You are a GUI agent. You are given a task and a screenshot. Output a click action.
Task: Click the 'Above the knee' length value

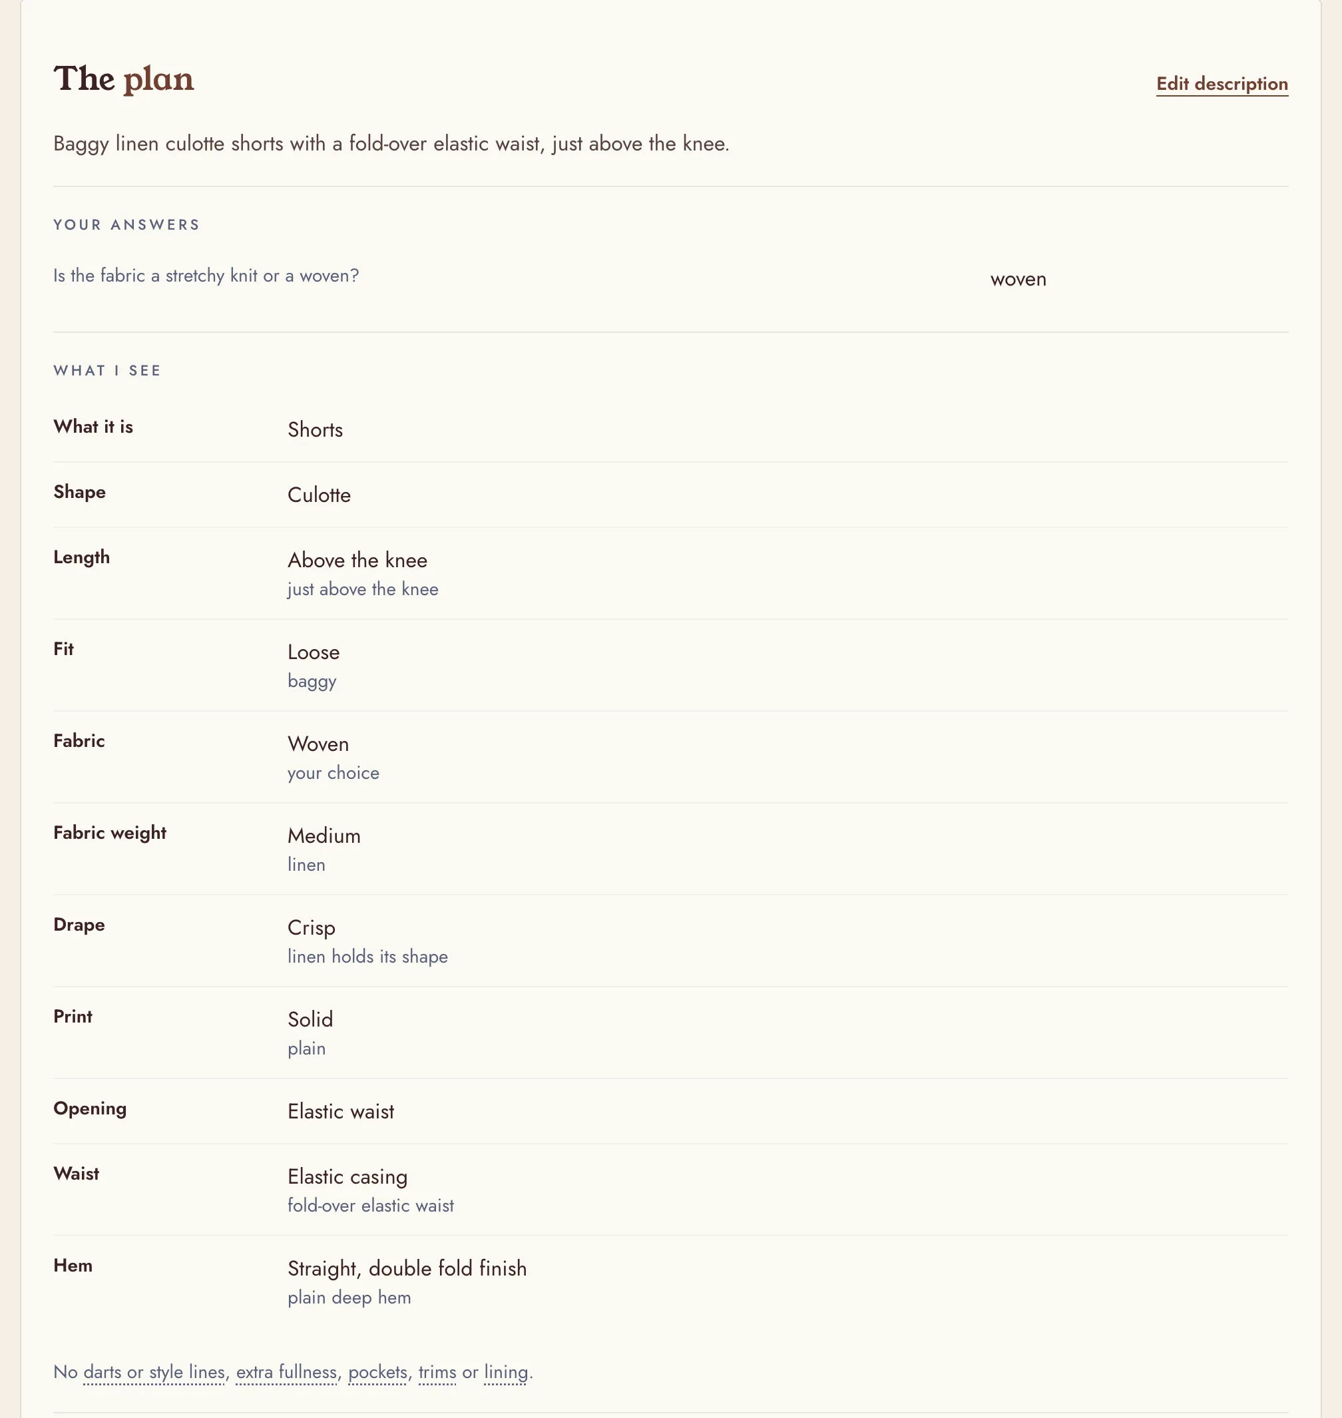point(357,560)
